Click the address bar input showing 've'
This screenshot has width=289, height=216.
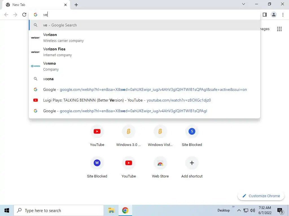pyautogui.click(x=144, y=15)
